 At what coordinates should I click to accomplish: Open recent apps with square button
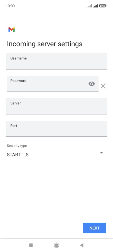(x=31, y=245)
